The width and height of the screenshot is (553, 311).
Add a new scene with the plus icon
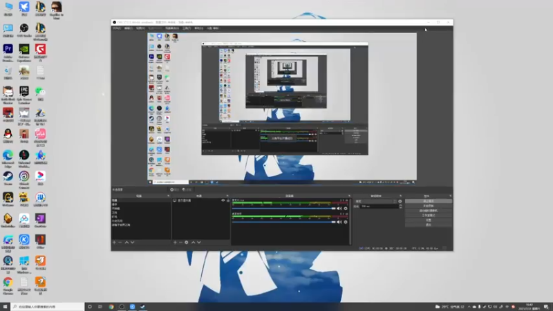tap(114, 243)
